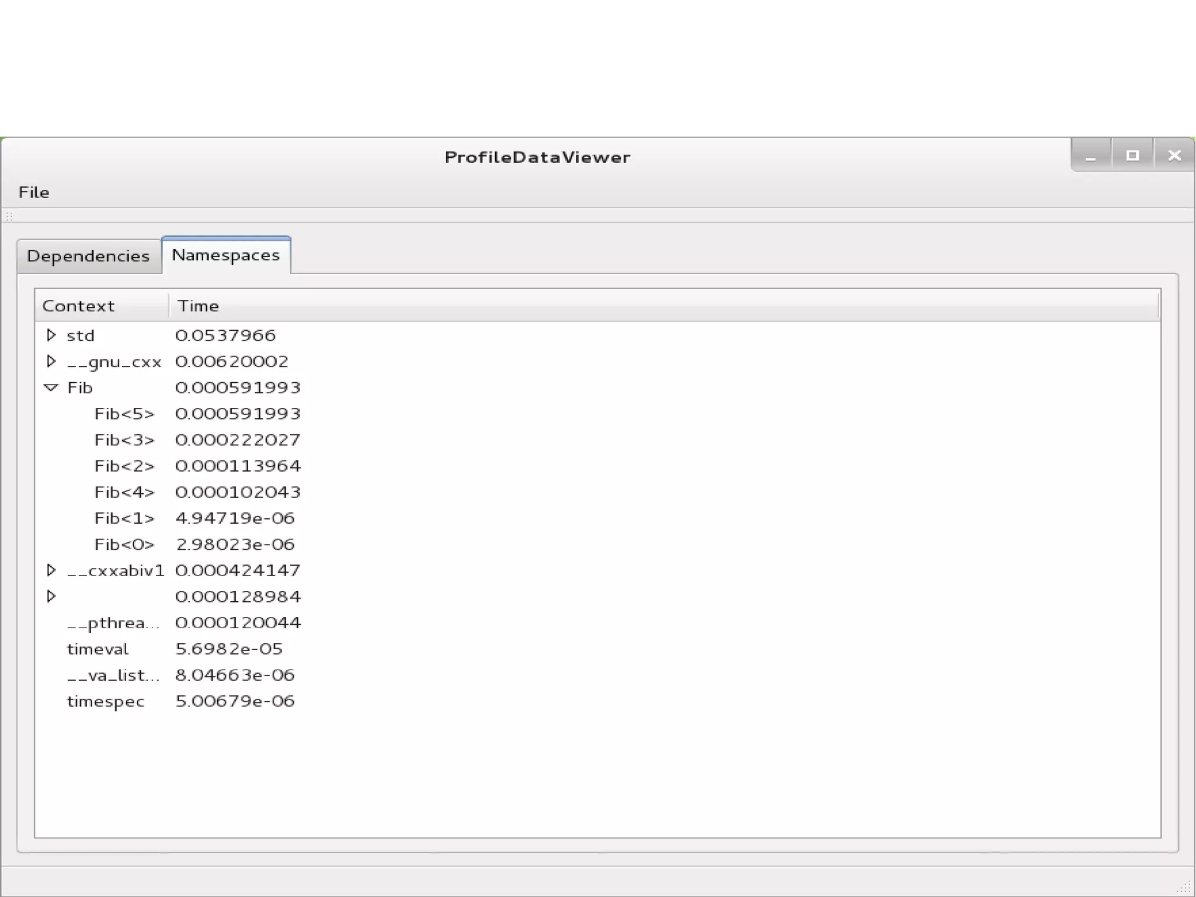1196x897 pixels.
Task: Select the timespec entry
Action: pos(105,701)
